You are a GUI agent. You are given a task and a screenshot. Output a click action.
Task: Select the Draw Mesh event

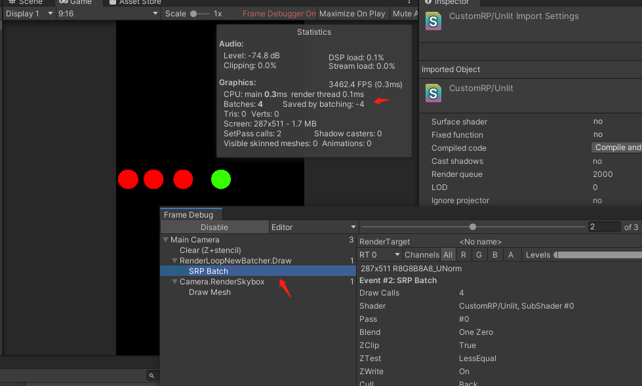(x=209, y=292)
